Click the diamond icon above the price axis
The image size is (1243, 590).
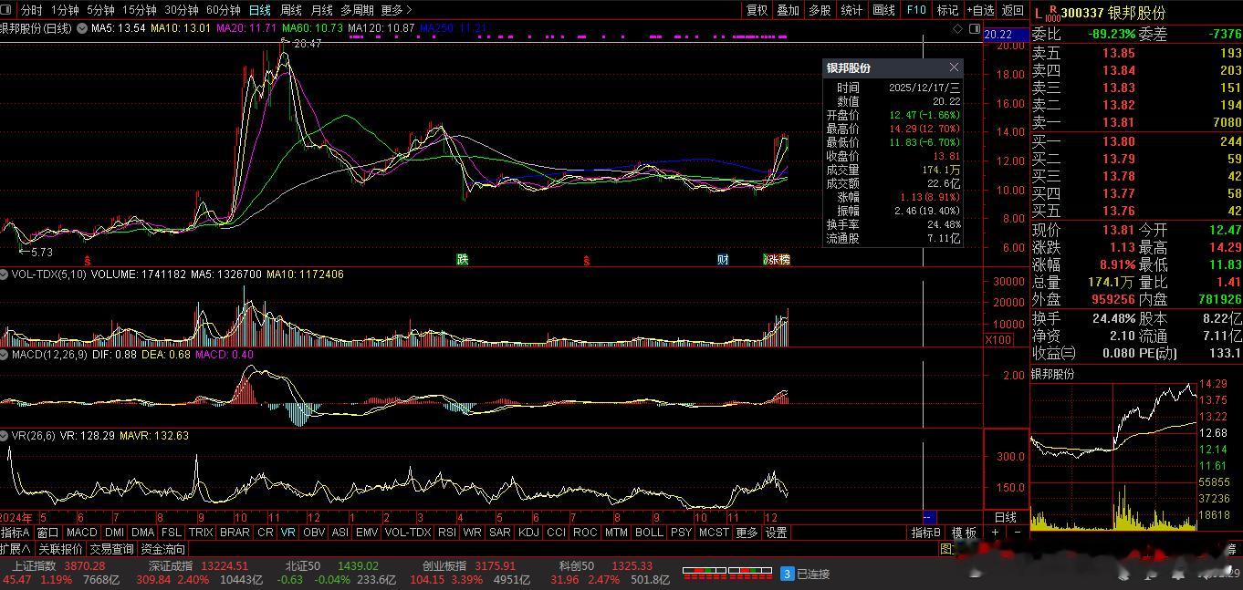click(x=958, y=29)
